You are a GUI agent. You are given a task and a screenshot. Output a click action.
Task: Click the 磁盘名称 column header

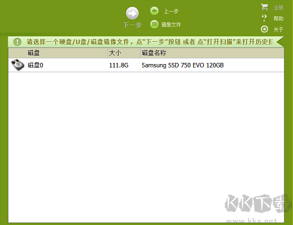tap(212, 53)
